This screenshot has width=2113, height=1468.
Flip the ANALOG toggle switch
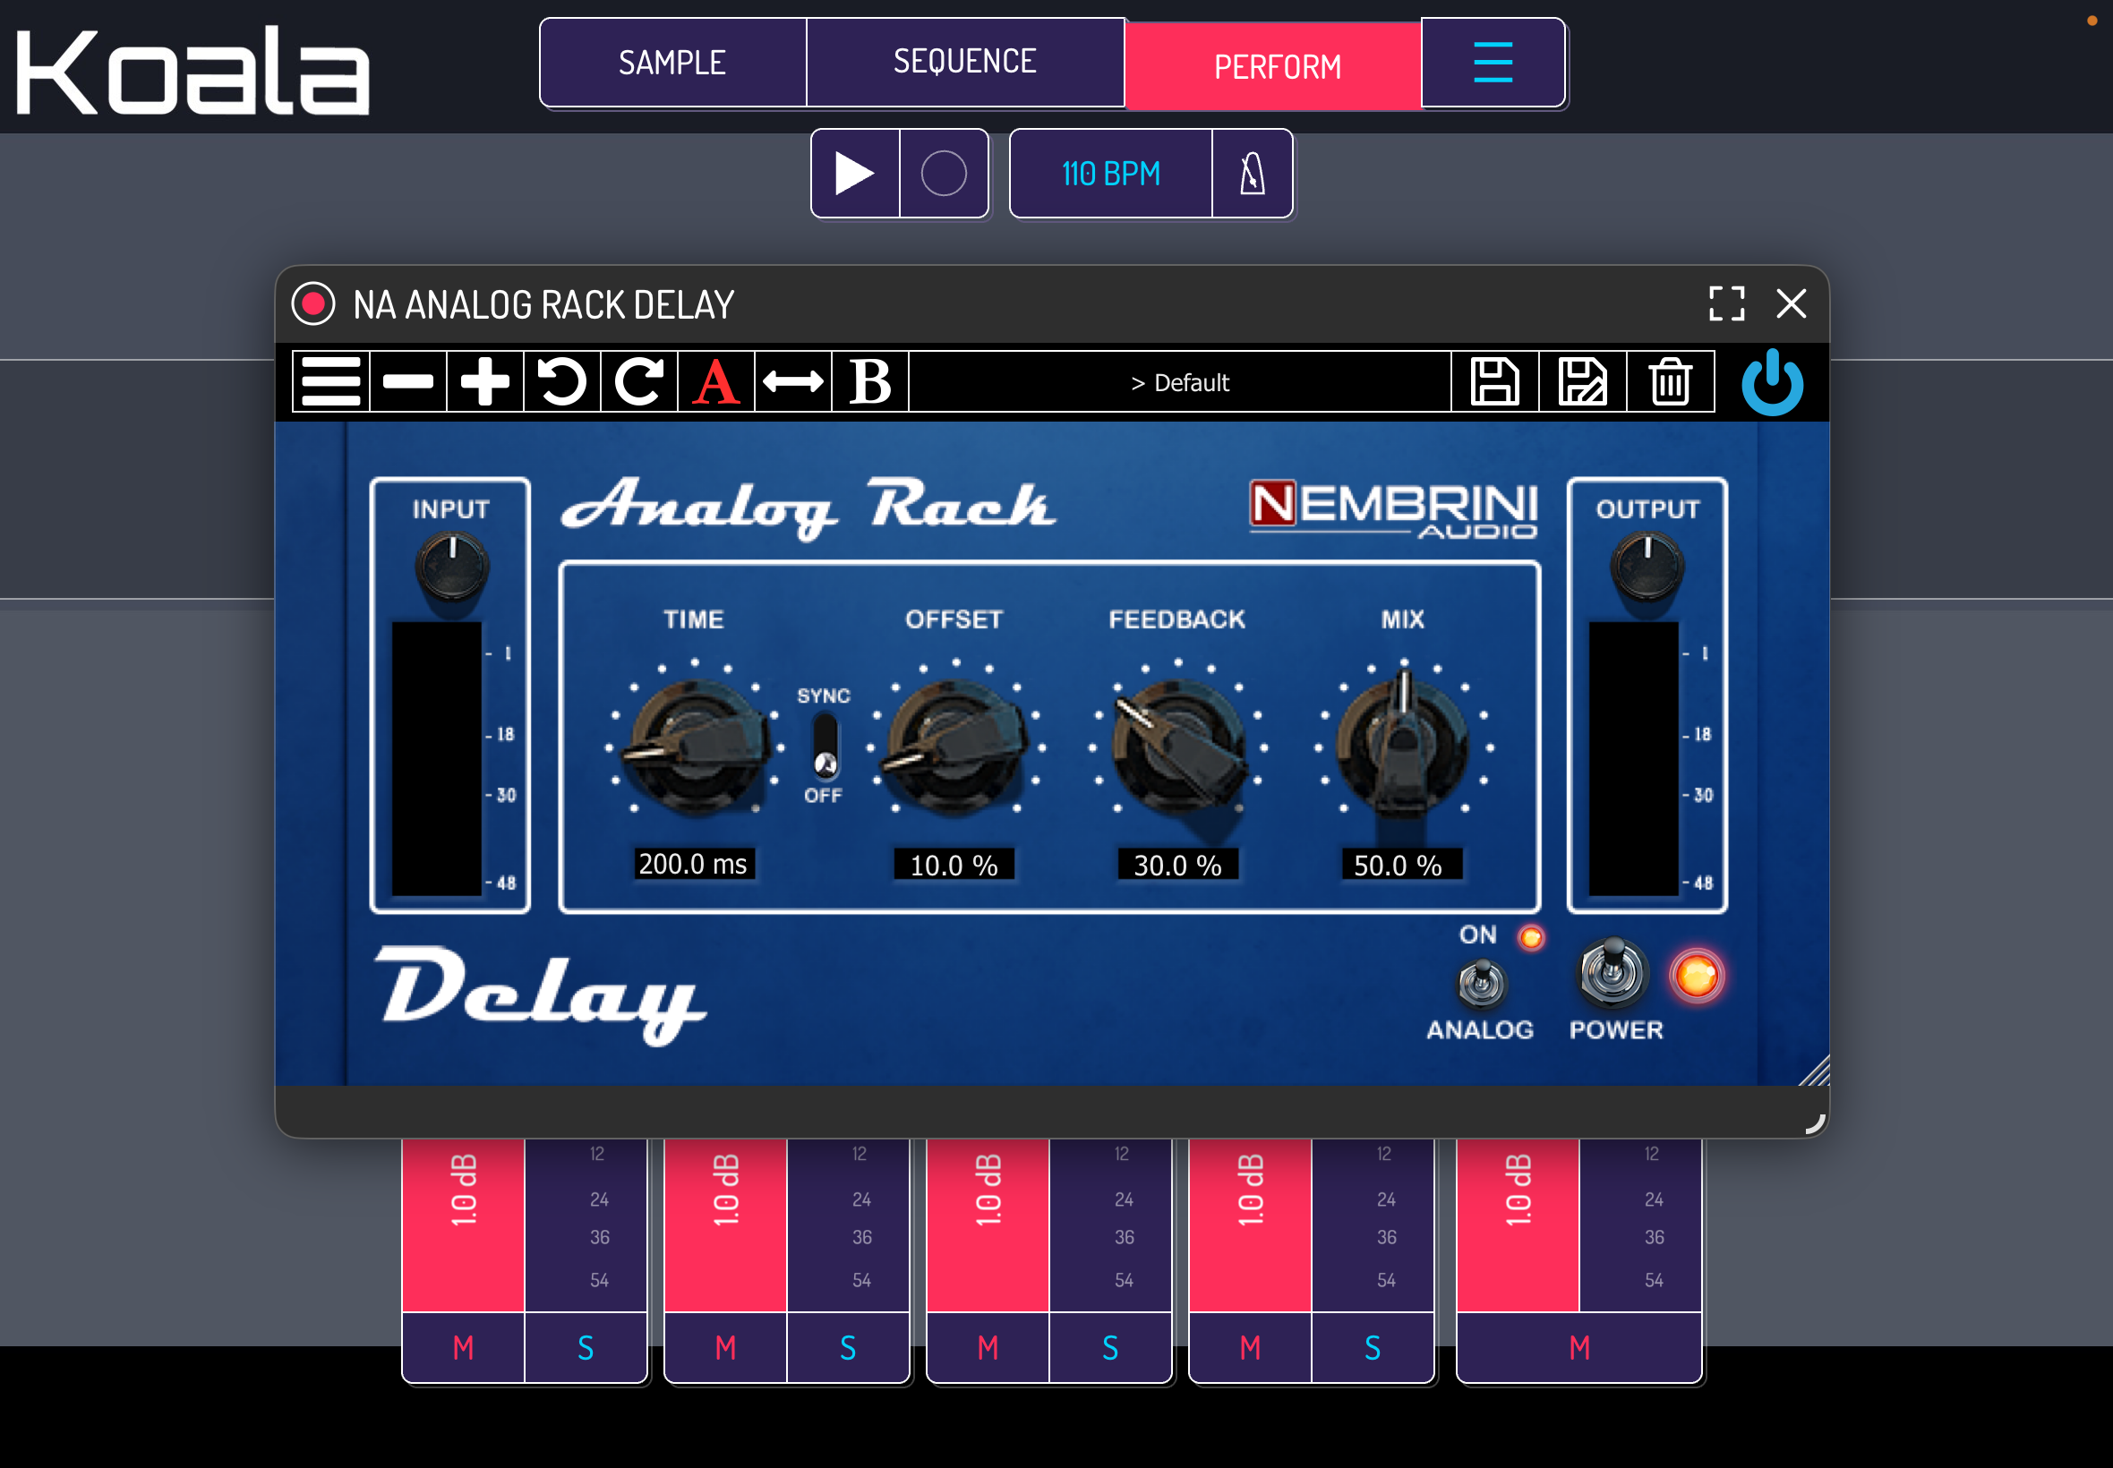(x=1481, y=982)
